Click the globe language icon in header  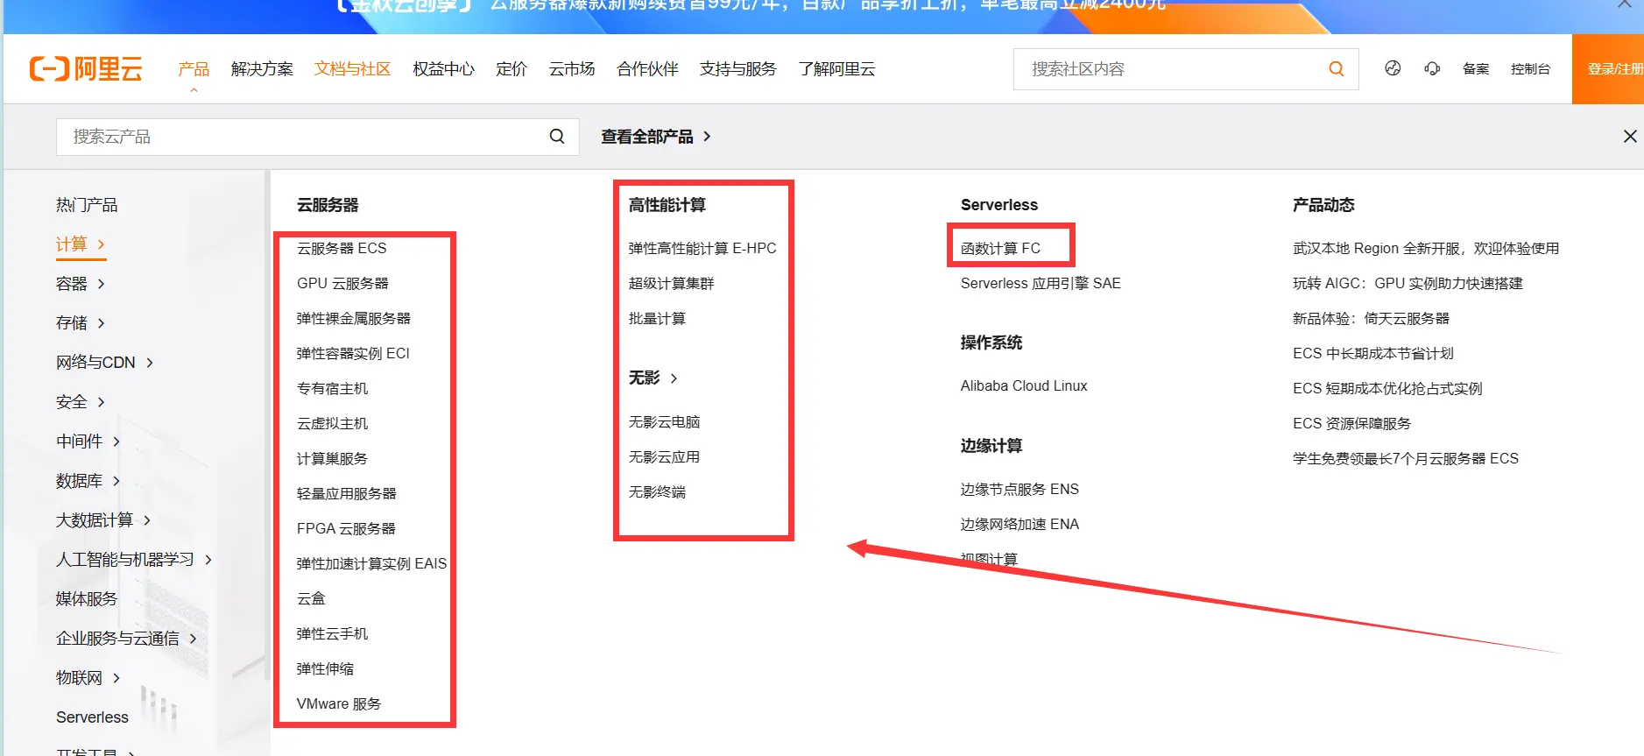pyautogui.click(x=1393, y=68)
